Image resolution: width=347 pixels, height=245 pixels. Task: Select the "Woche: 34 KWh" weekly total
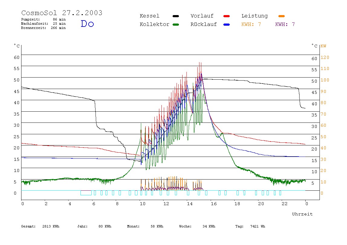tap(197, 226)
